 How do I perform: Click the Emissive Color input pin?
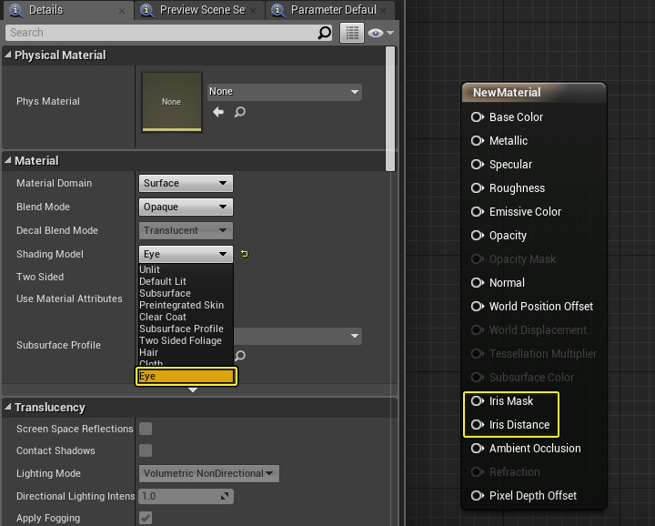[x=477, y=212]
